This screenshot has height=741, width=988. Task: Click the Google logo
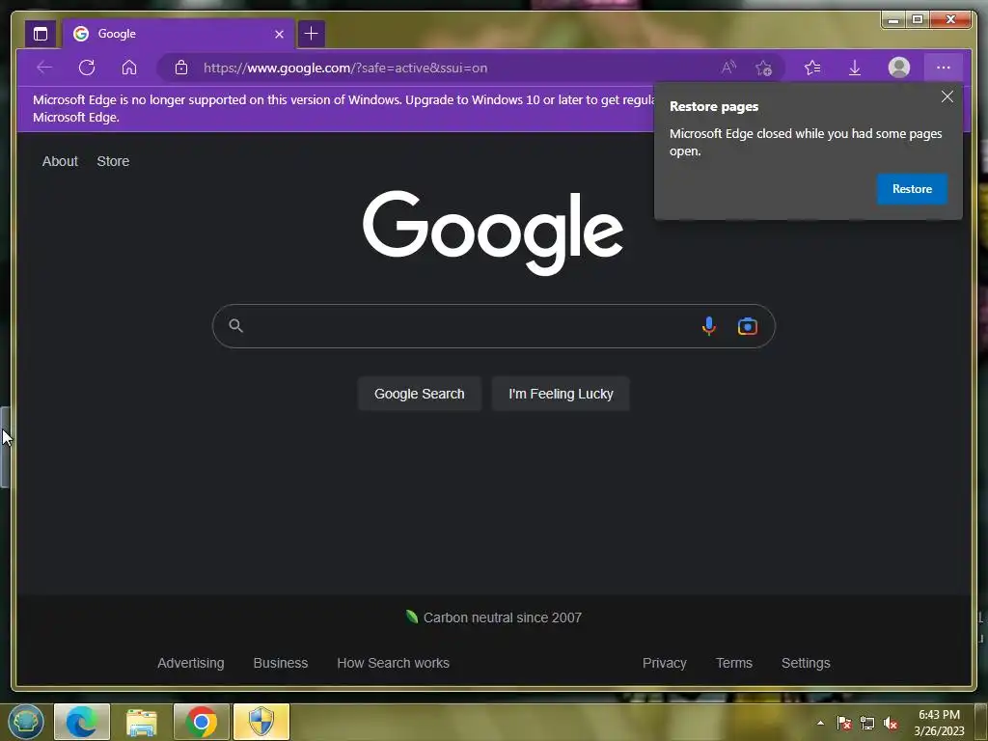(493, 233)
